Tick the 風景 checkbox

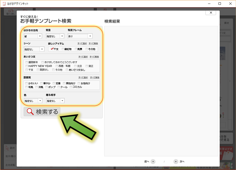tap(76, 49)
